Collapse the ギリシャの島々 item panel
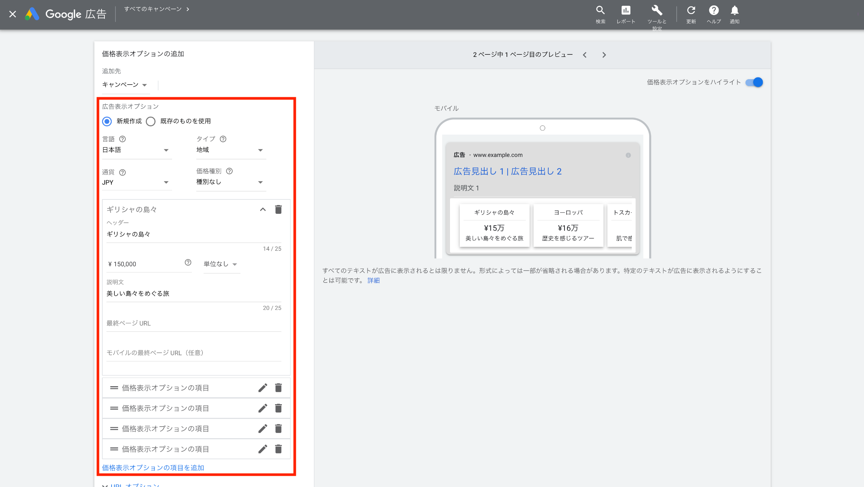864x487 pixels. coord(263,209)
